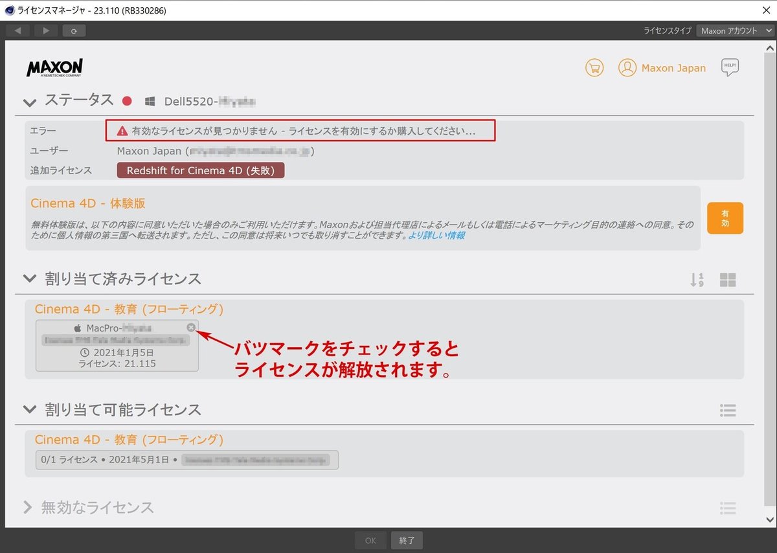777x553 pixels.
Task: Click the ユーザー label
Action: (49, 151)
